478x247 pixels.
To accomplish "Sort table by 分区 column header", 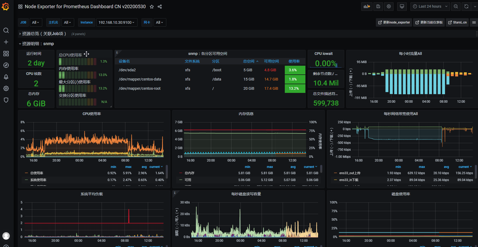I will (x=216, y=61).
